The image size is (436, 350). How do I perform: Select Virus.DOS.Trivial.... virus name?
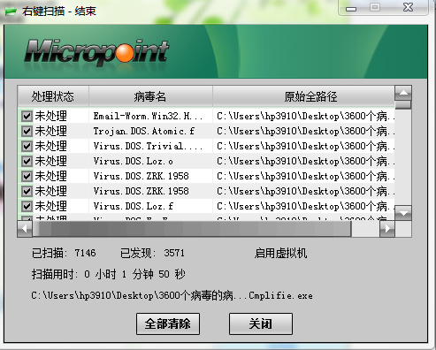148,146
